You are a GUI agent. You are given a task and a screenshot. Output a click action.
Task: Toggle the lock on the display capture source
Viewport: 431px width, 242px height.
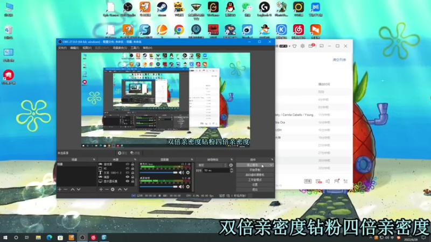(x=133, y=181)
